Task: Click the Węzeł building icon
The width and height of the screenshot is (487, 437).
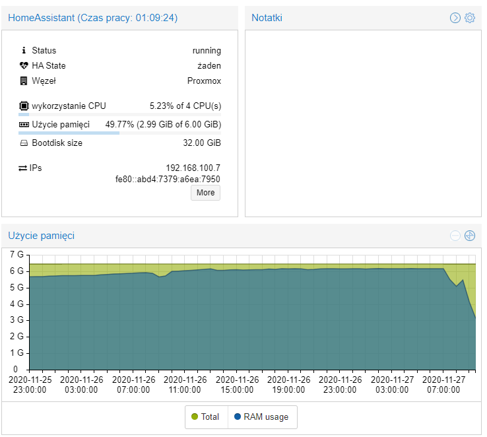Action: (24, 81)
